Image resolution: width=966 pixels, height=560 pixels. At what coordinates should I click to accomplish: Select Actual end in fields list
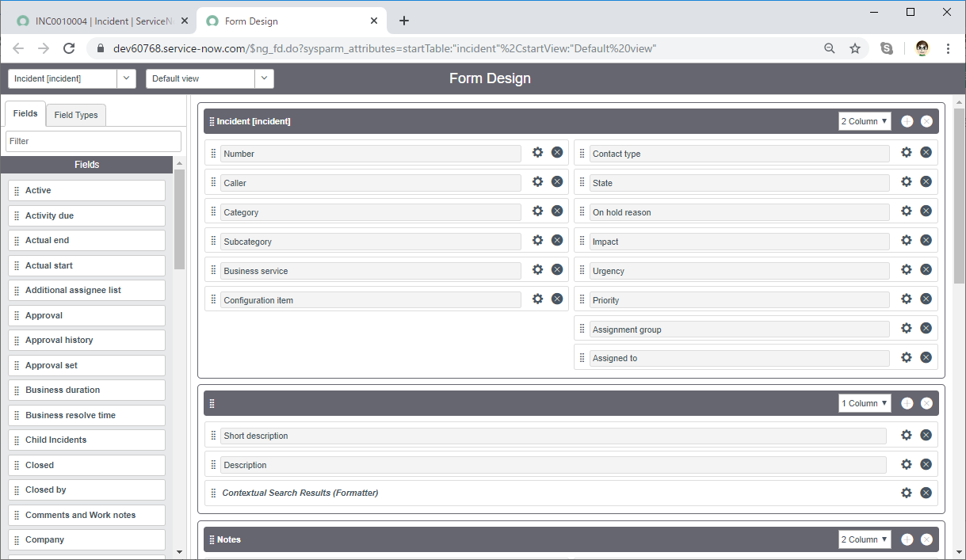click(x=87, y=240)
